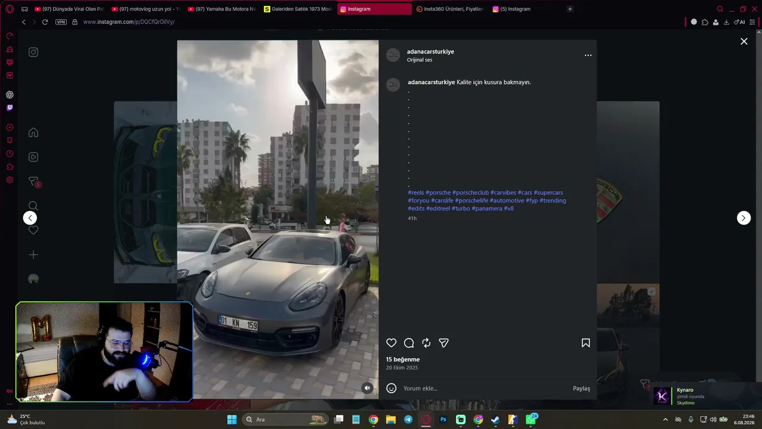Switch to Insta360 Ürünleri tab
Screen dimensions: 762x429
tap(450, 9)
